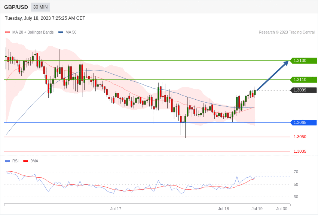Click the MA 20 + Bollinger Bands legend swatch
The width and height of the screenshot is (318, 215).
(7, 32)
